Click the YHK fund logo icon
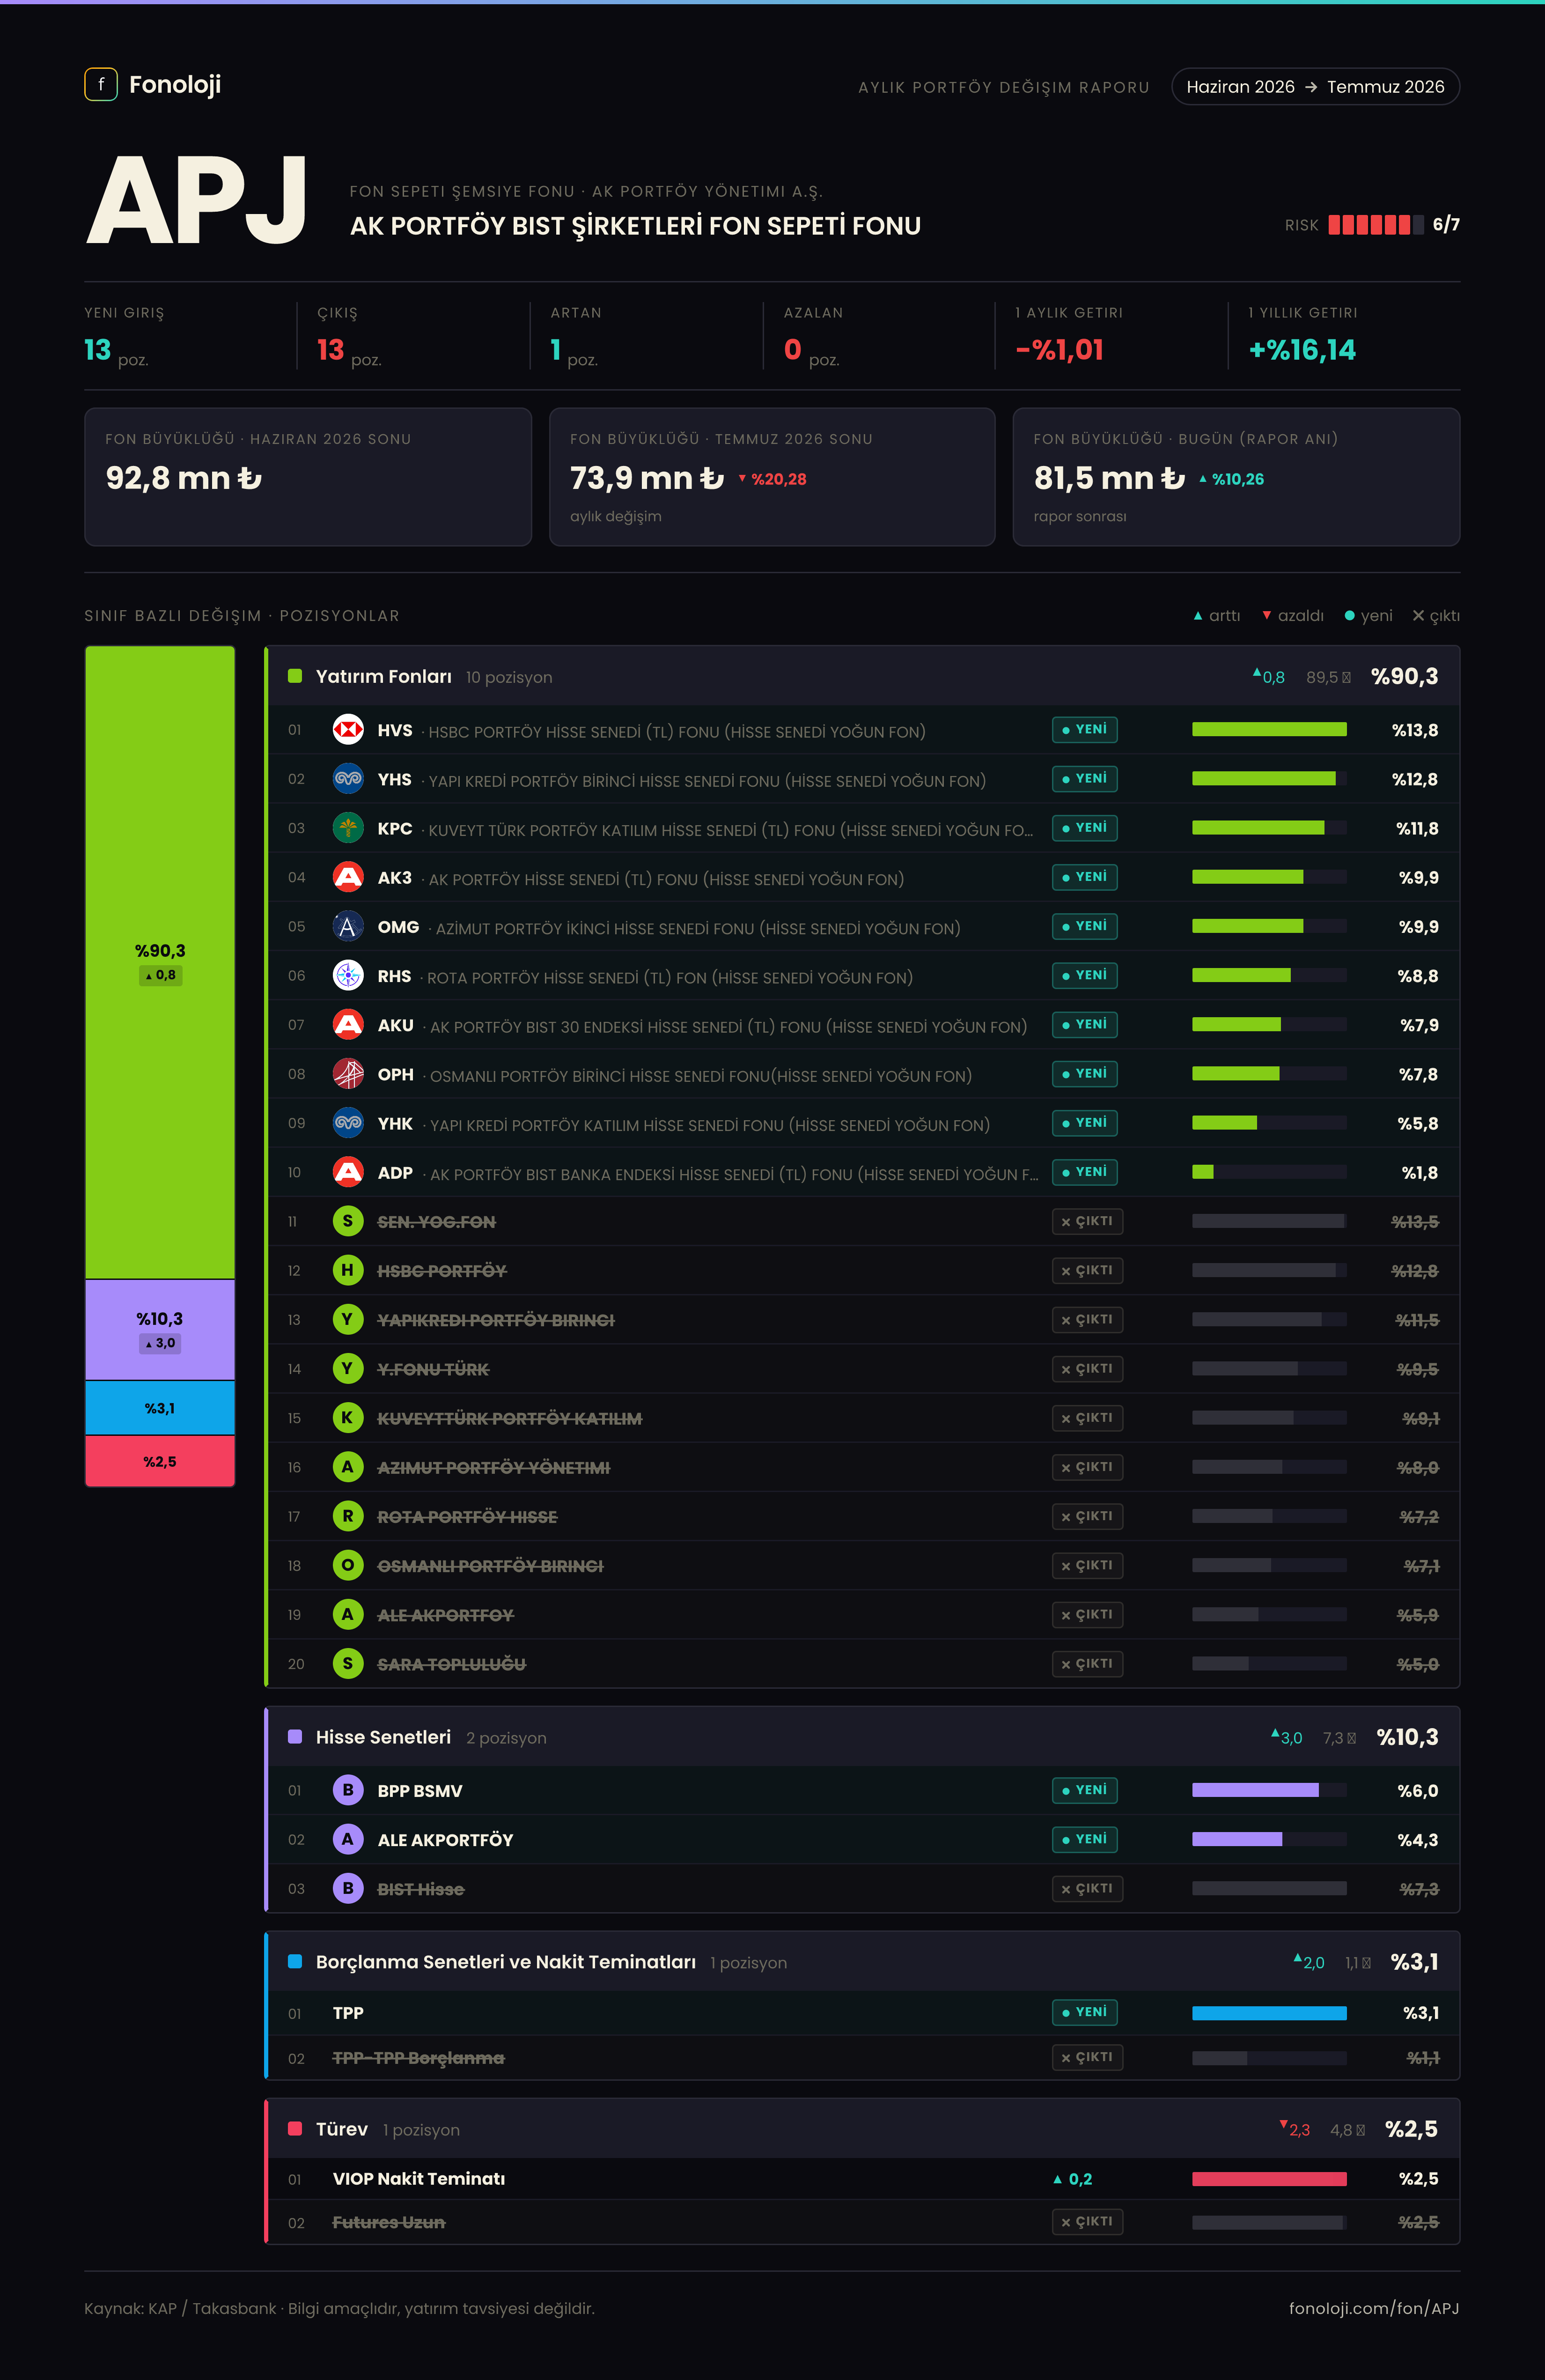 point(348,1123)
